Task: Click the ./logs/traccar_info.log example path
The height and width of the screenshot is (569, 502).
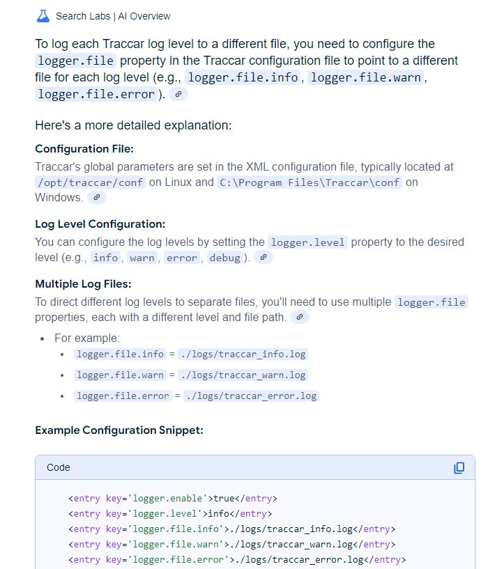Action: click(x=243, y=354)
